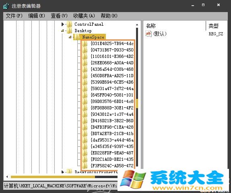This screenshot has height=193, width=231.
Task: Click the tree vertical scrollbar thumb
Action: (x=137, y=103)
